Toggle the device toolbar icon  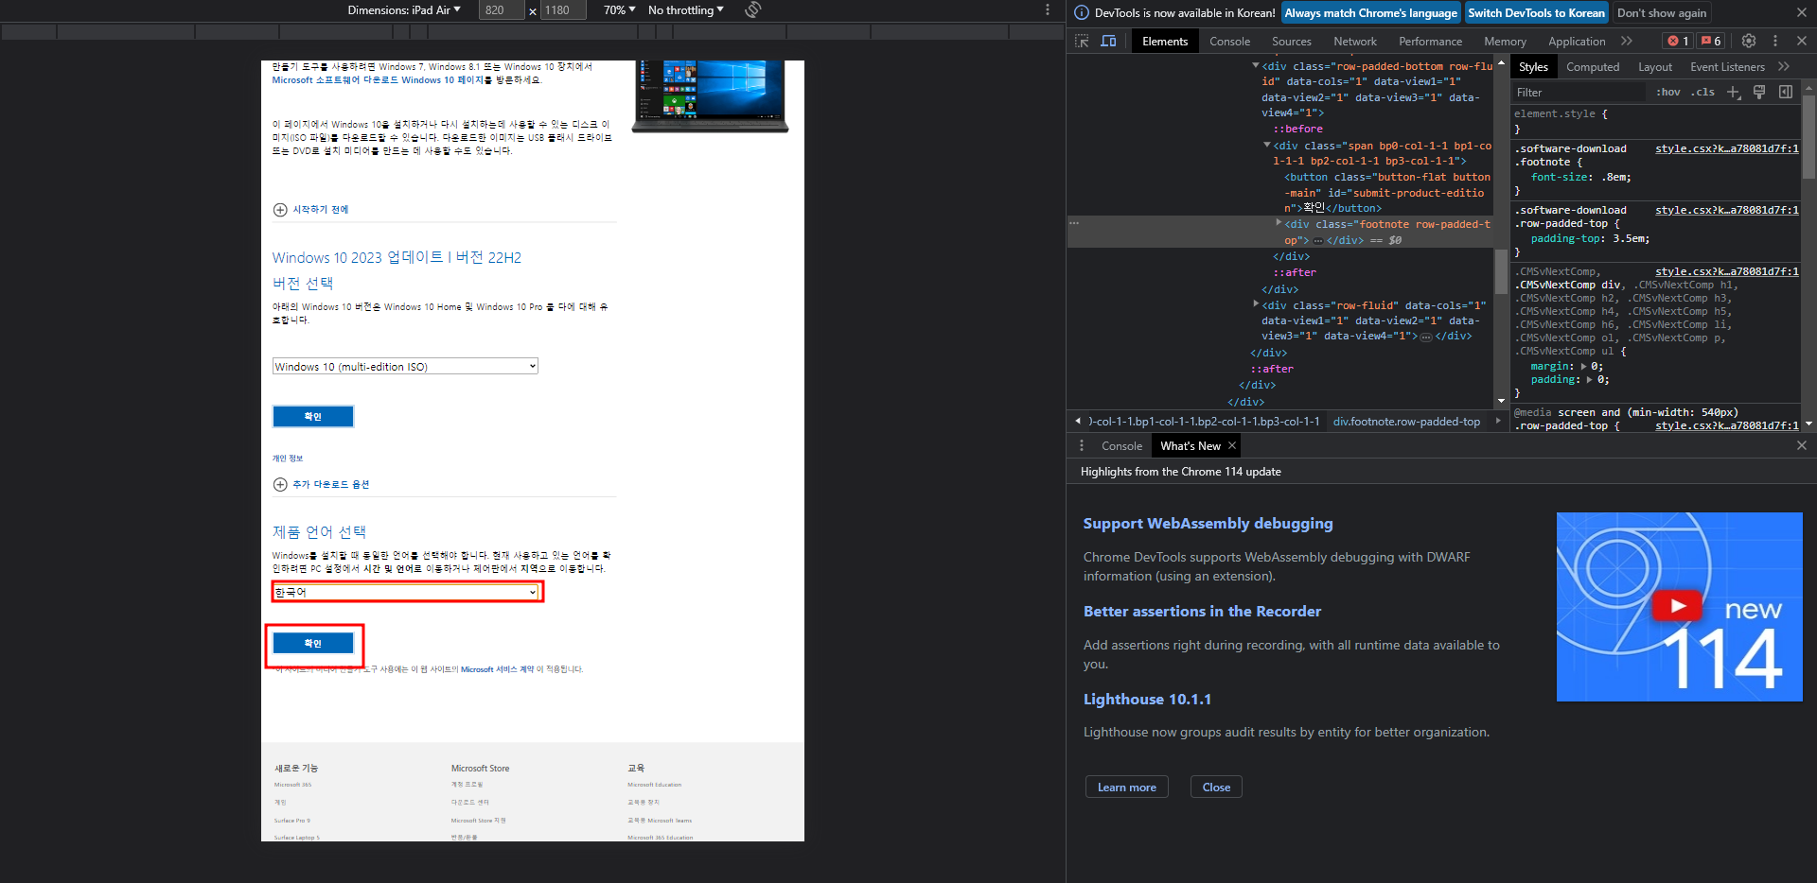click(x=1109, y=41)
